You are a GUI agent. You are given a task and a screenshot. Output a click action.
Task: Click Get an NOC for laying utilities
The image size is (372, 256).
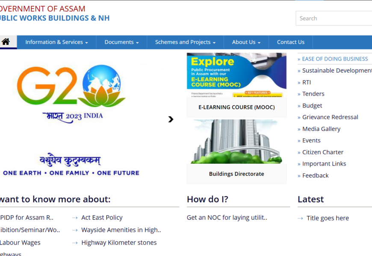click(227, 218)
